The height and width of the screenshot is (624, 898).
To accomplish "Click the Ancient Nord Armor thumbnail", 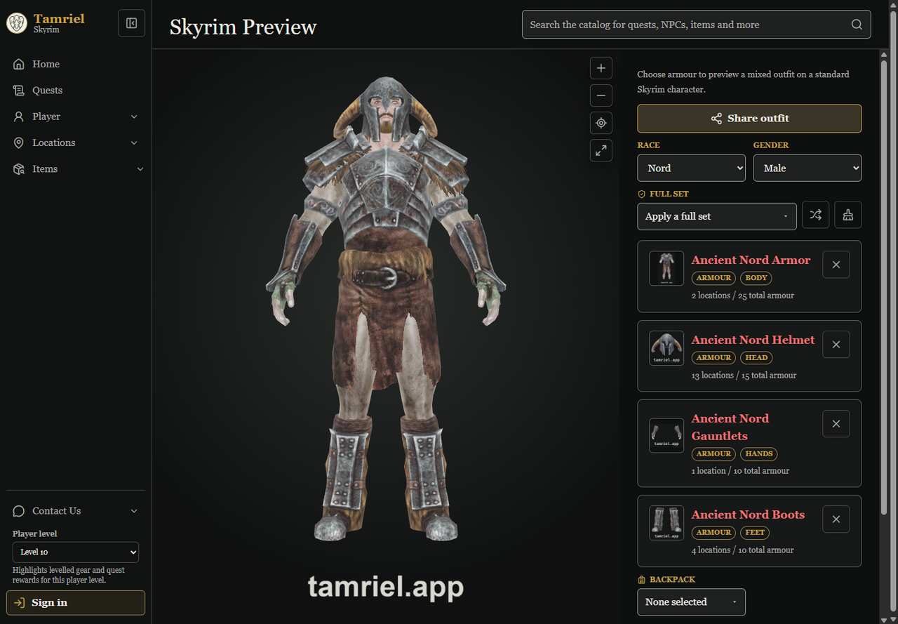I will 666,268.
